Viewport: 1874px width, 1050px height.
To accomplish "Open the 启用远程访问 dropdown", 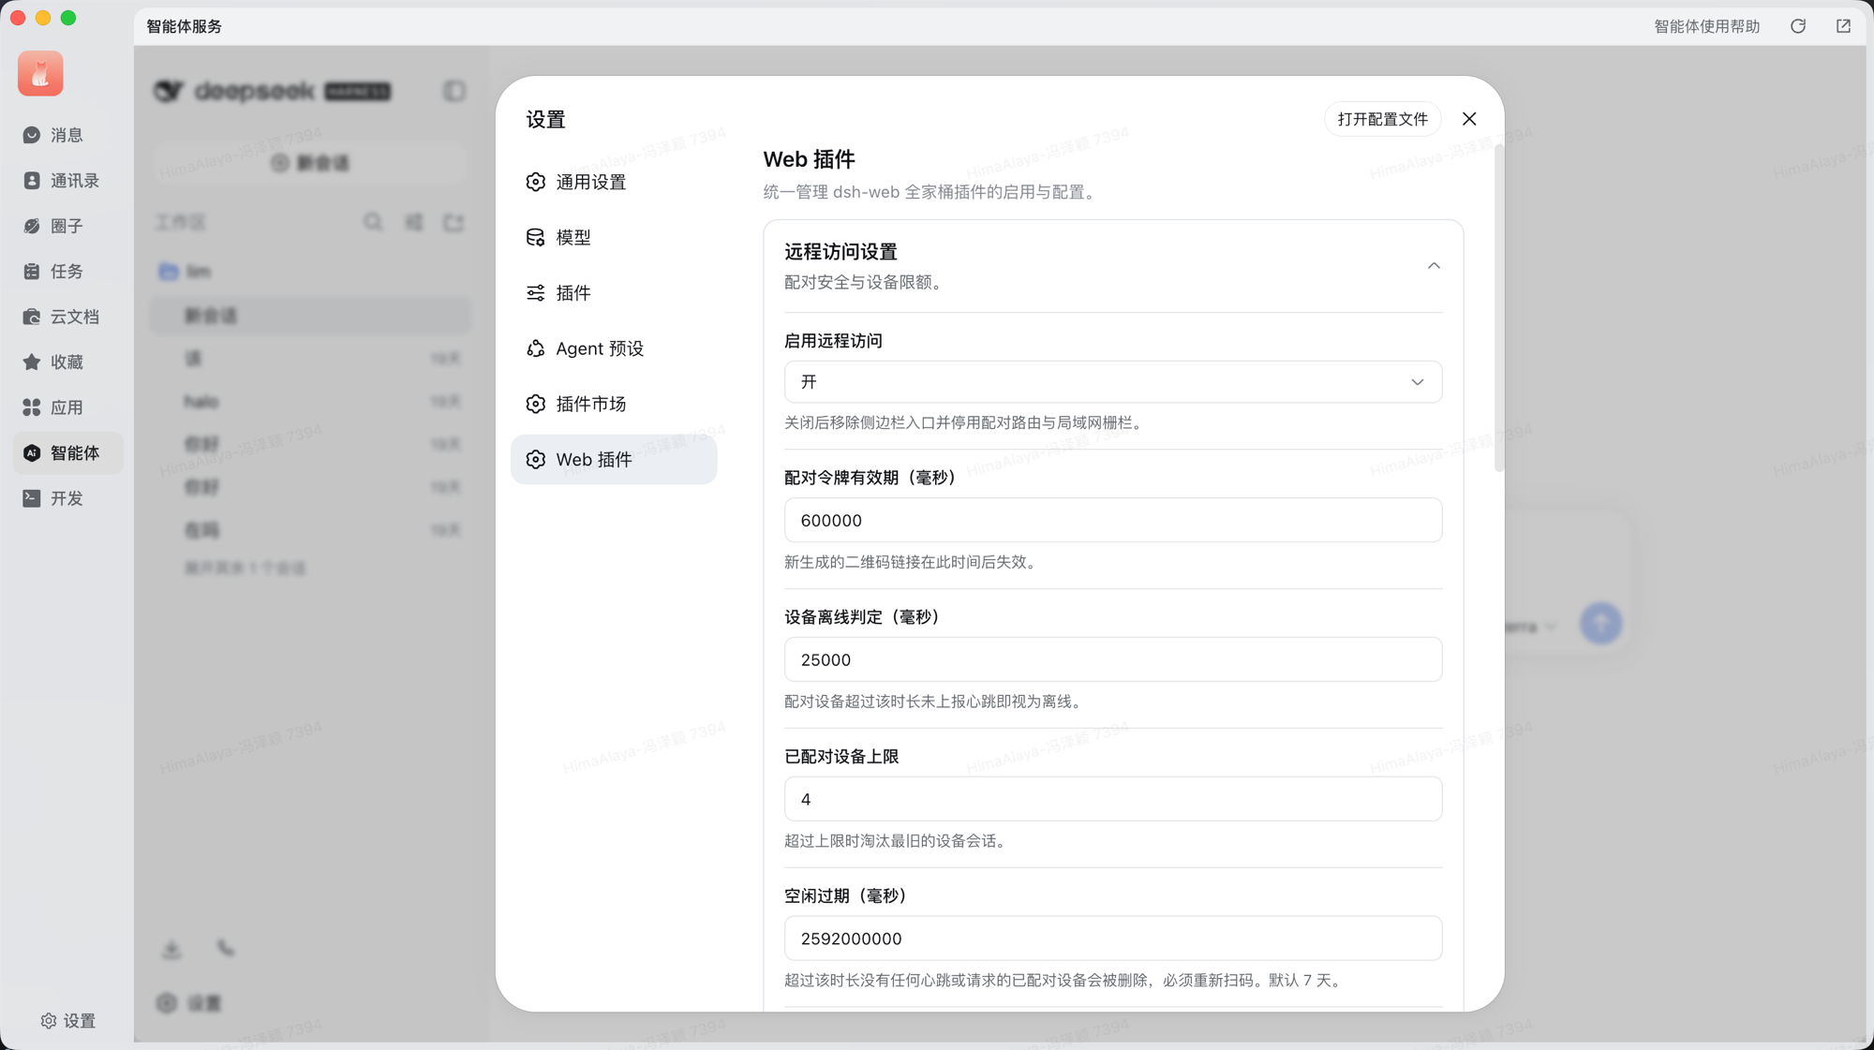I will click(x=1112, y=382).
